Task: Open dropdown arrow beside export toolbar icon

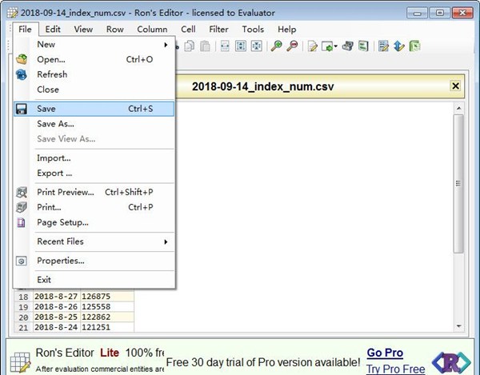Action: pyautogui.click(x=338, y=46)
